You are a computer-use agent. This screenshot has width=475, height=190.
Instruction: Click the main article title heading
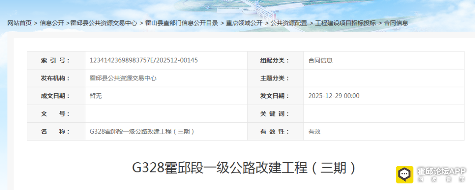[x=244, y=168]
